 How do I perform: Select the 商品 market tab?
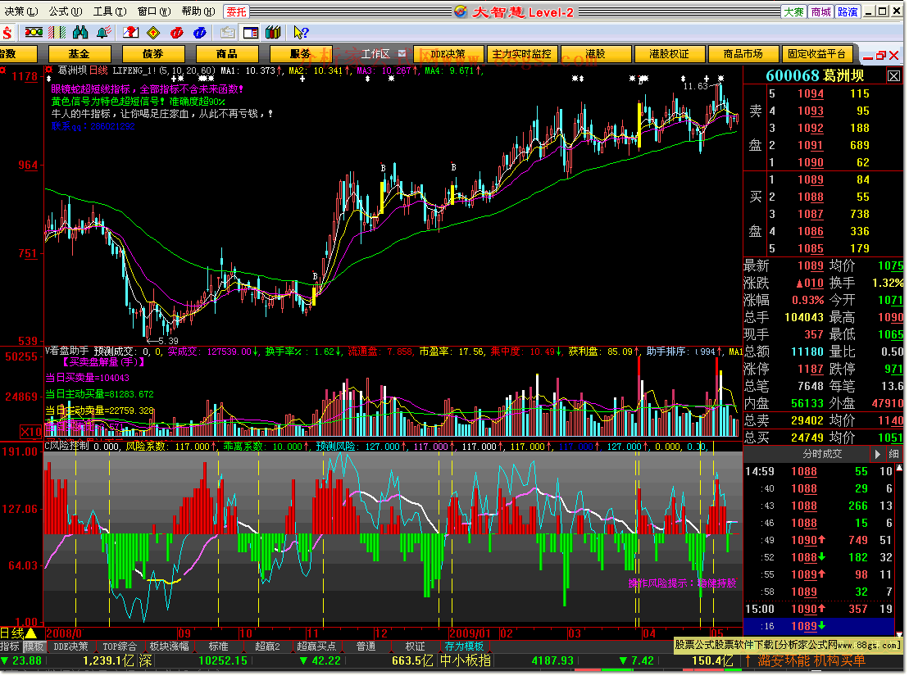[x=227, y=54]
